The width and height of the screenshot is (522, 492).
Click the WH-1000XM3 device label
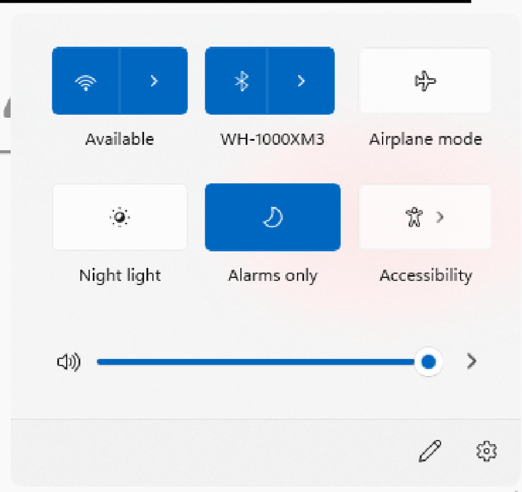273,139
